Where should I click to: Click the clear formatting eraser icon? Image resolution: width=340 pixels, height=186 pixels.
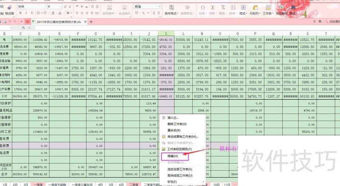pos(68,13)
